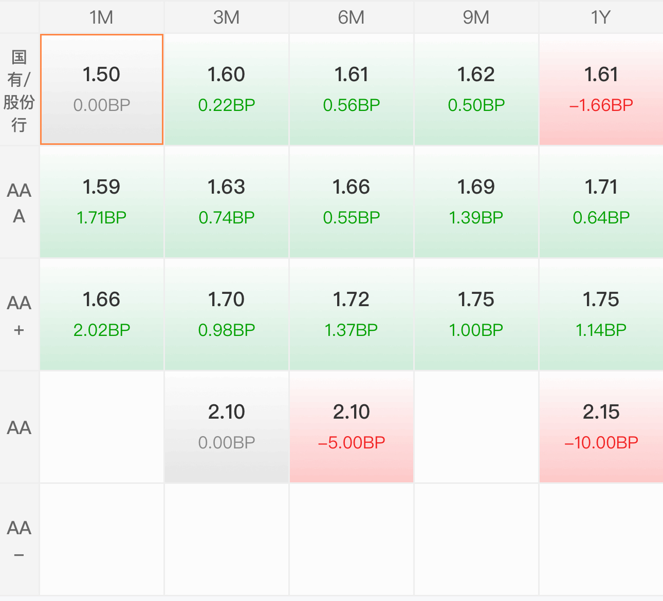Image resolution: width=663 pixels, height=601 pixels.
Task: Select the AAA 1M cell 1.59
Action: 102,202
